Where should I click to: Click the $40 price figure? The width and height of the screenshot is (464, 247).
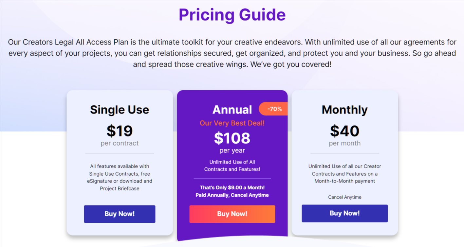click(344, 131)
